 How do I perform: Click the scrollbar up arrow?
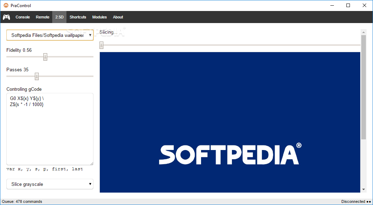coord(363,32)
